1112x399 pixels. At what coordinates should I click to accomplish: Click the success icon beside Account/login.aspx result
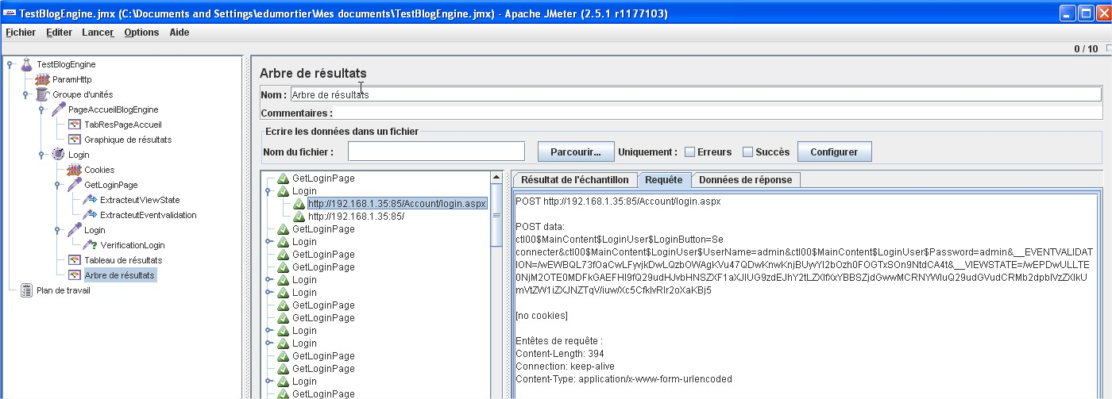point(299,204)
